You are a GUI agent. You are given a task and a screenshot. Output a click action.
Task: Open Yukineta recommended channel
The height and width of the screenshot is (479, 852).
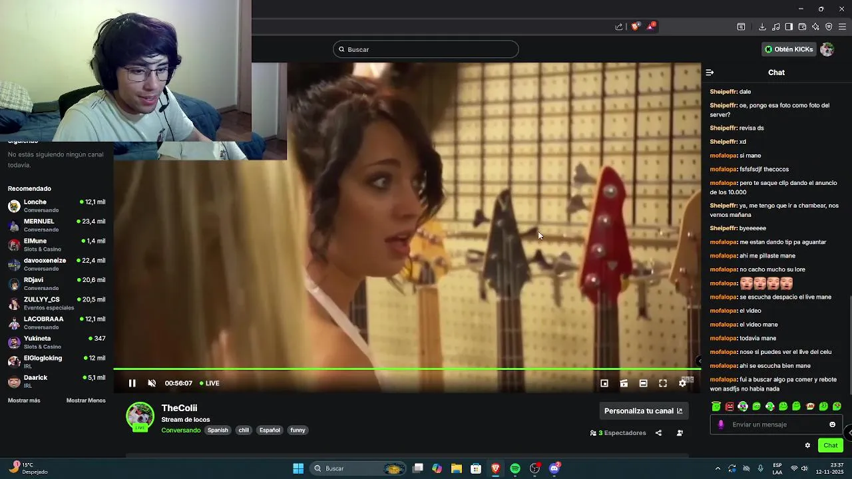(57, 342)
